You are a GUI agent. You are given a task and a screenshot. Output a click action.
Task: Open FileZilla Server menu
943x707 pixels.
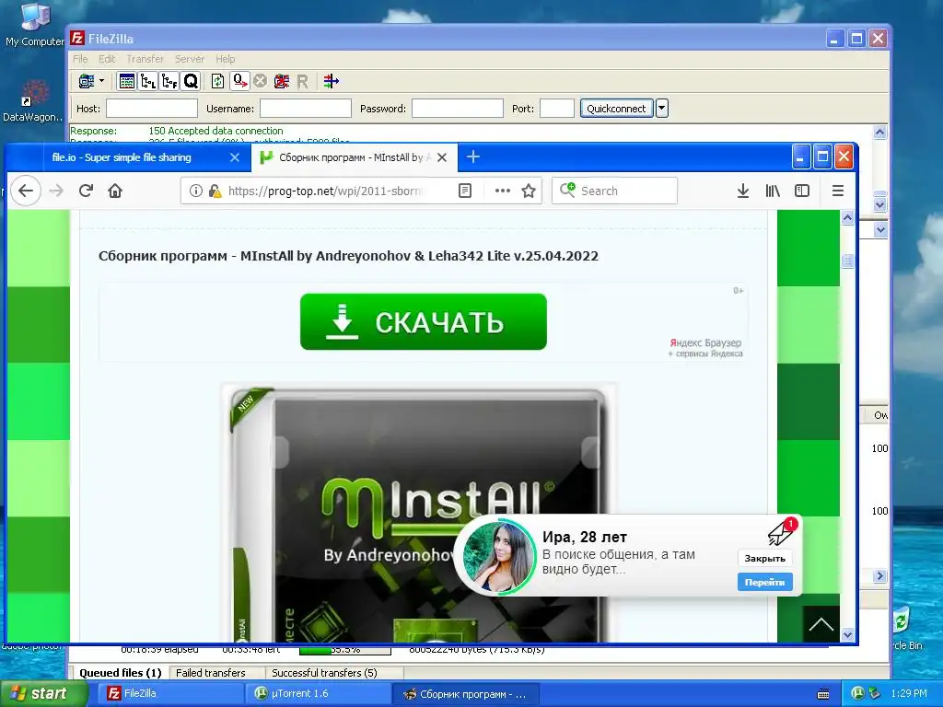(x=190, y=59)
